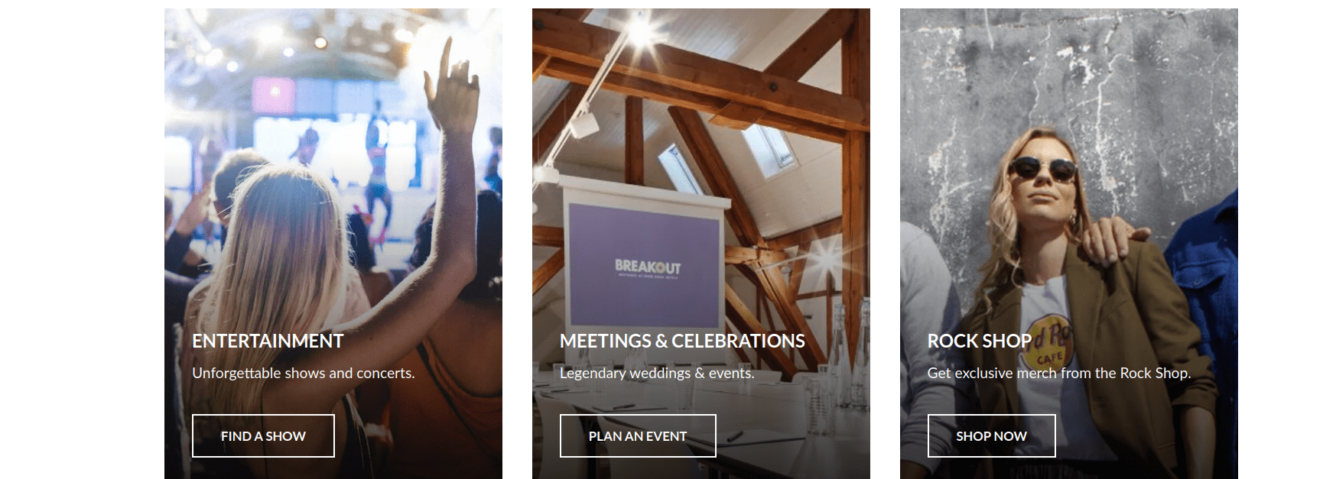The height and width of the screenshot is (479, 1323).
Task: Select the SHOP NOW button
Action: (x=991, y=435)
